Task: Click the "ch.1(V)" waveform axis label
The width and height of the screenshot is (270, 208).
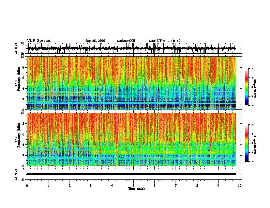Action: click(x=16, y=48)
